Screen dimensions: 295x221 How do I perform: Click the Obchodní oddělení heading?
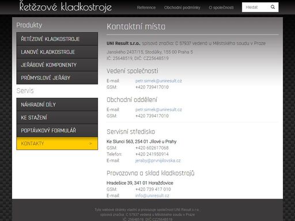point(132,100)
